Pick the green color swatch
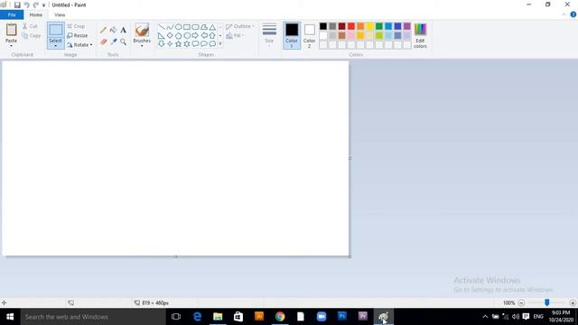Viewport: 578px width, 325px height. click(379, 26)
